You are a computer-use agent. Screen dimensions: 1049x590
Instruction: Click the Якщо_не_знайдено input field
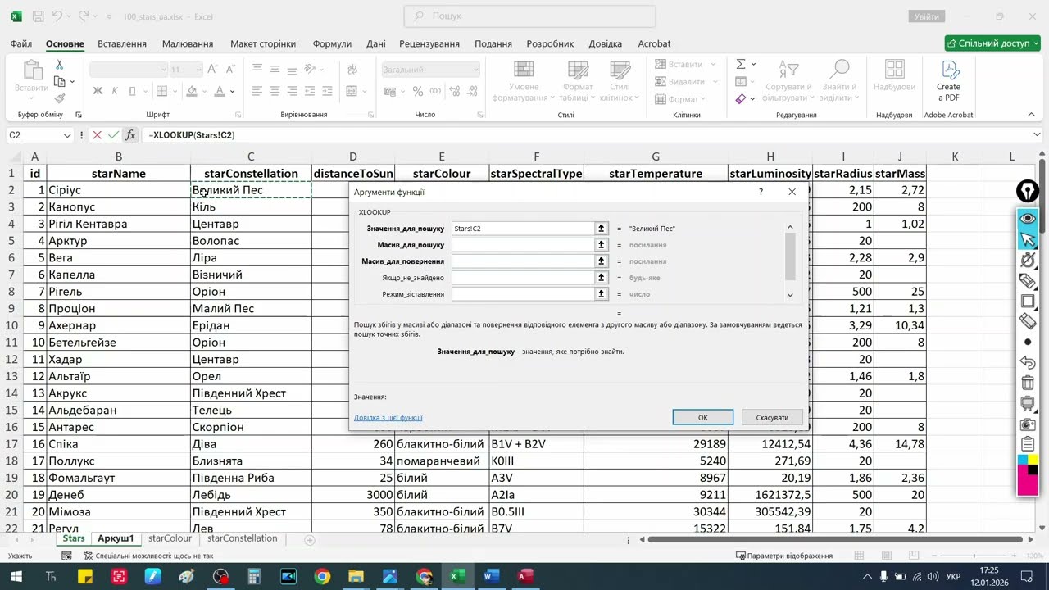click(x=523, y=278)
